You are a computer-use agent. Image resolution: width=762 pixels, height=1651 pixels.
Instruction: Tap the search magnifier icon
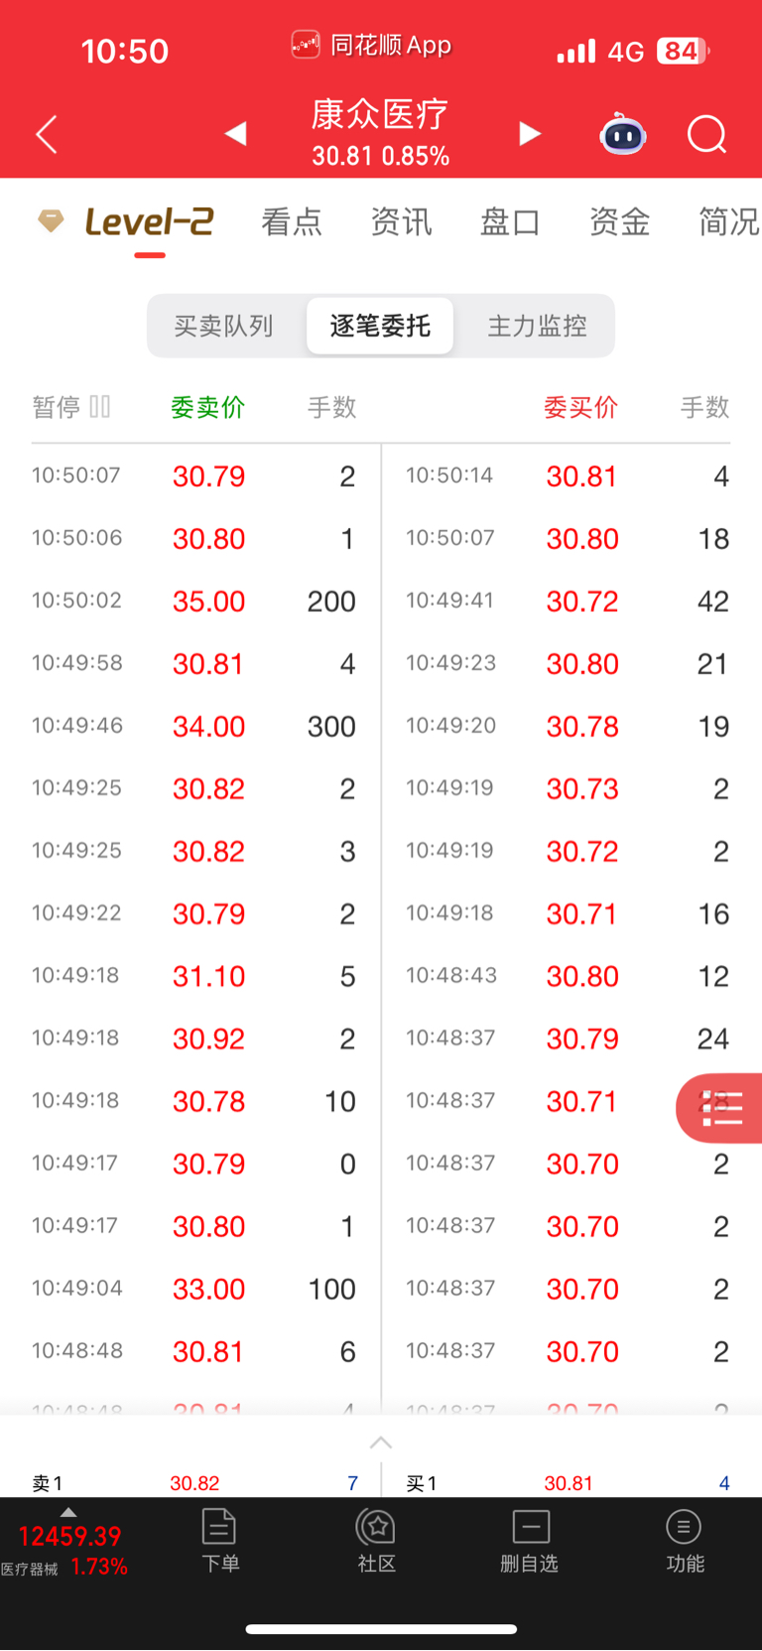tap(707, 134)
